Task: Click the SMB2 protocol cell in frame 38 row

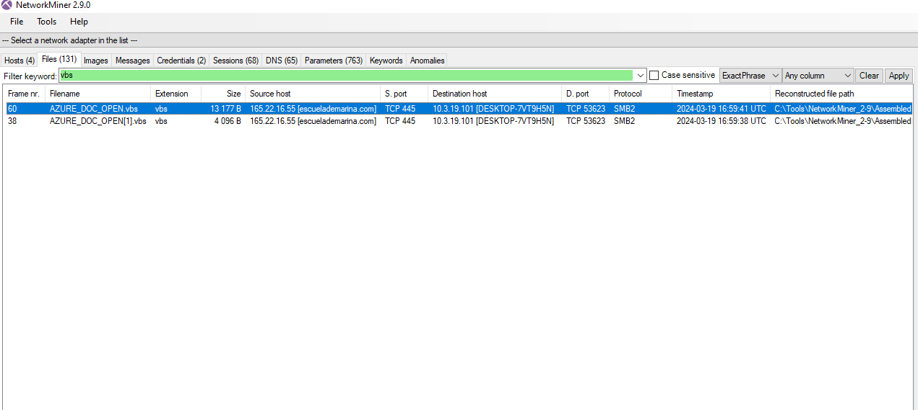Action: point(625,121)
